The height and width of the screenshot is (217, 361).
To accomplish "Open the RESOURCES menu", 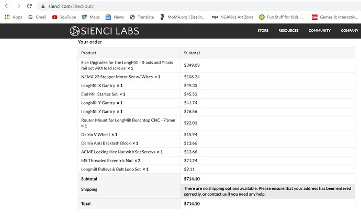I will tap(288, 31).
